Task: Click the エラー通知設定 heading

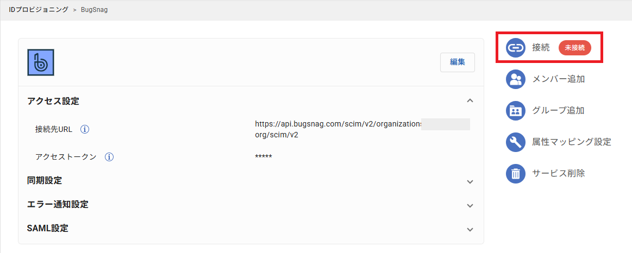Action: point(58,204)
